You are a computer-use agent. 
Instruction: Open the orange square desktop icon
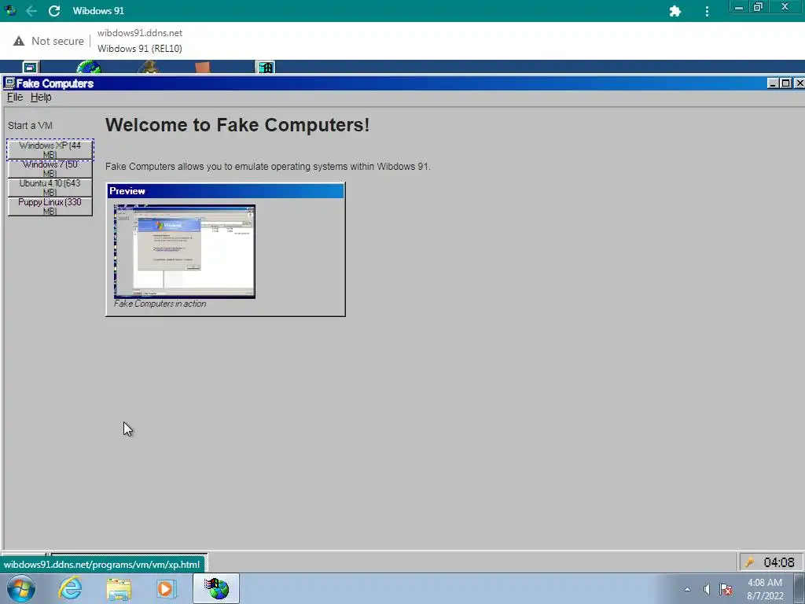pyautogui.click(x=203, y=67)
